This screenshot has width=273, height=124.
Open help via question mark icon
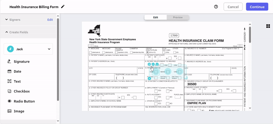coord(216,7)
